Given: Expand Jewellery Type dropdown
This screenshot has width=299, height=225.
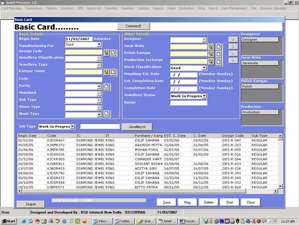Looking at the screenshot, I should tap(99, 66).
